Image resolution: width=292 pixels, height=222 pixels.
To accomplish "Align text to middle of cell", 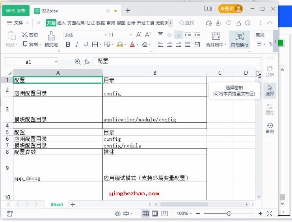I will [x=169, y=35].
